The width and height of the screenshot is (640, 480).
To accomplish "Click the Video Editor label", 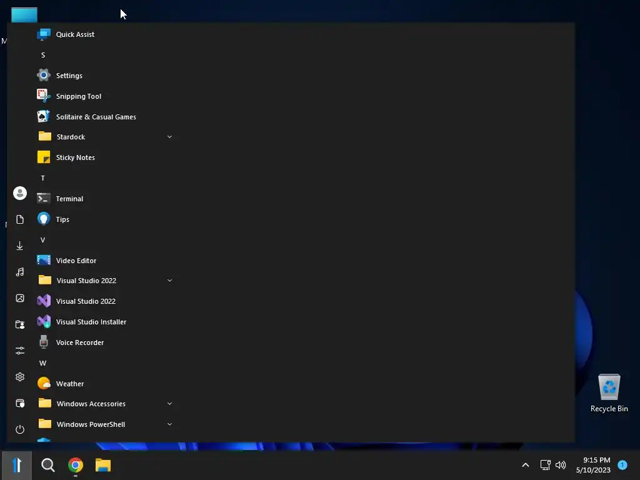I will (76, 261).
